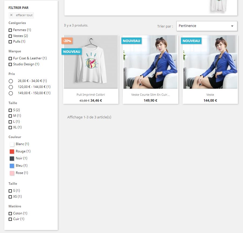Image resolution: width=243 pixels, height=233 pixels.
Task: Select the Noir color swatch
Action: (x=12, y=159)
